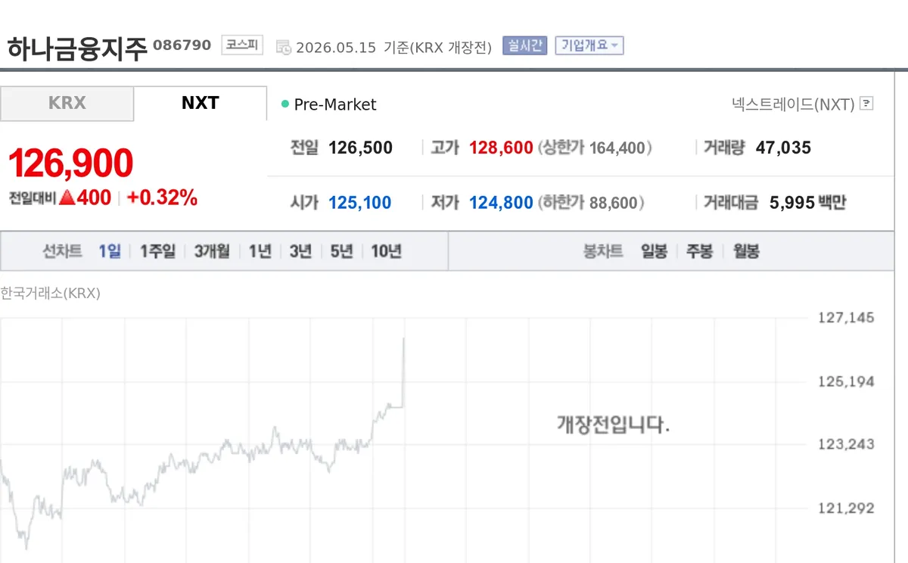908x563 pixels.
Task: Open the 일봉 daily candlestick chart
Action: coord(654,251)
